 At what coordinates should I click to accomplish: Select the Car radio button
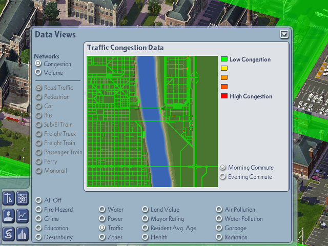point(38,106)
